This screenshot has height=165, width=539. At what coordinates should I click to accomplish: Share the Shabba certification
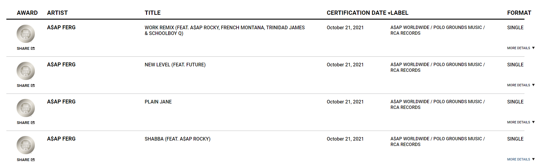click(26, 160)
